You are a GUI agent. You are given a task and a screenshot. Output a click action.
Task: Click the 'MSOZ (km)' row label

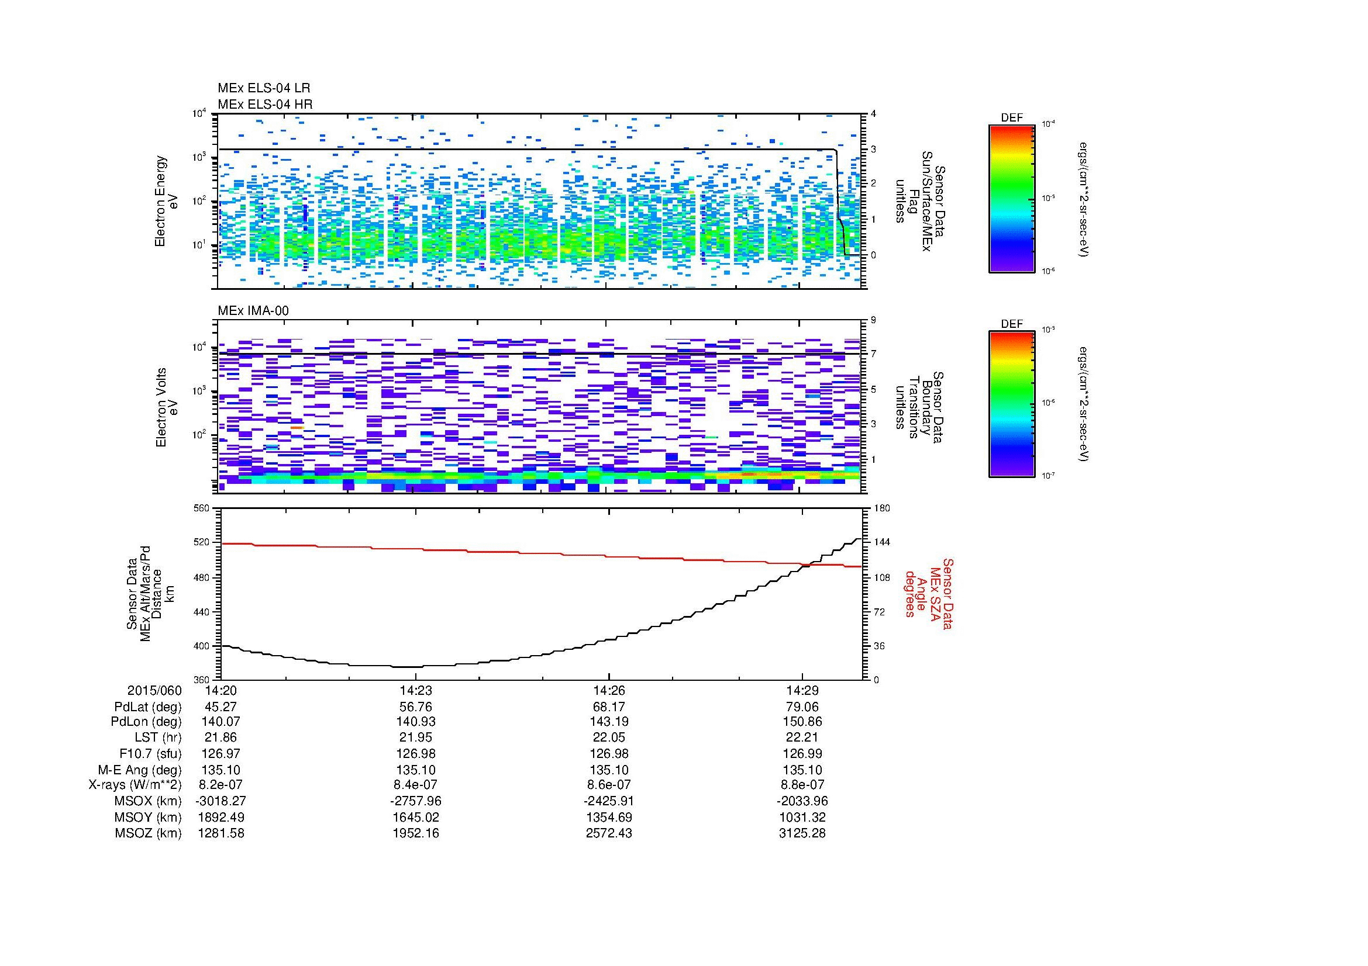149,833
